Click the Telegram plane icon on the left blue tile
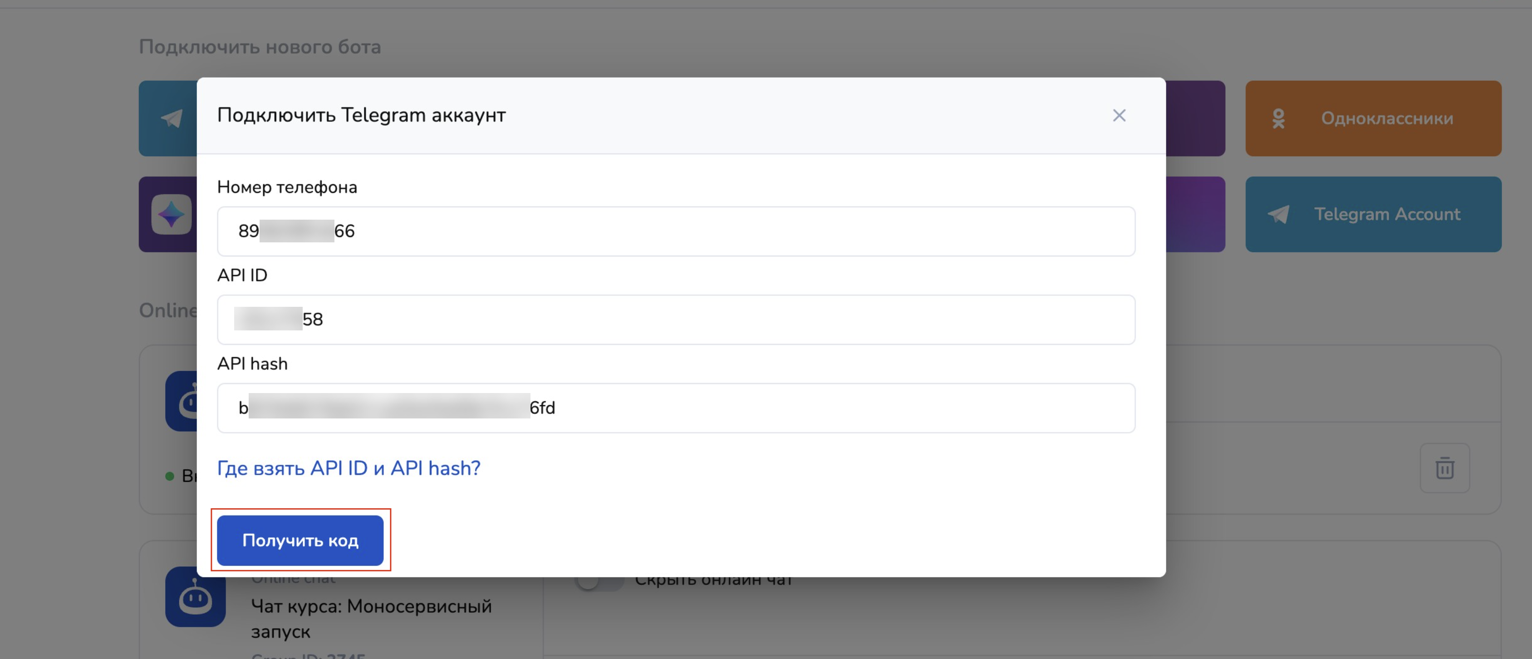Screen dimensions: 1532x659 pos(172,118)
